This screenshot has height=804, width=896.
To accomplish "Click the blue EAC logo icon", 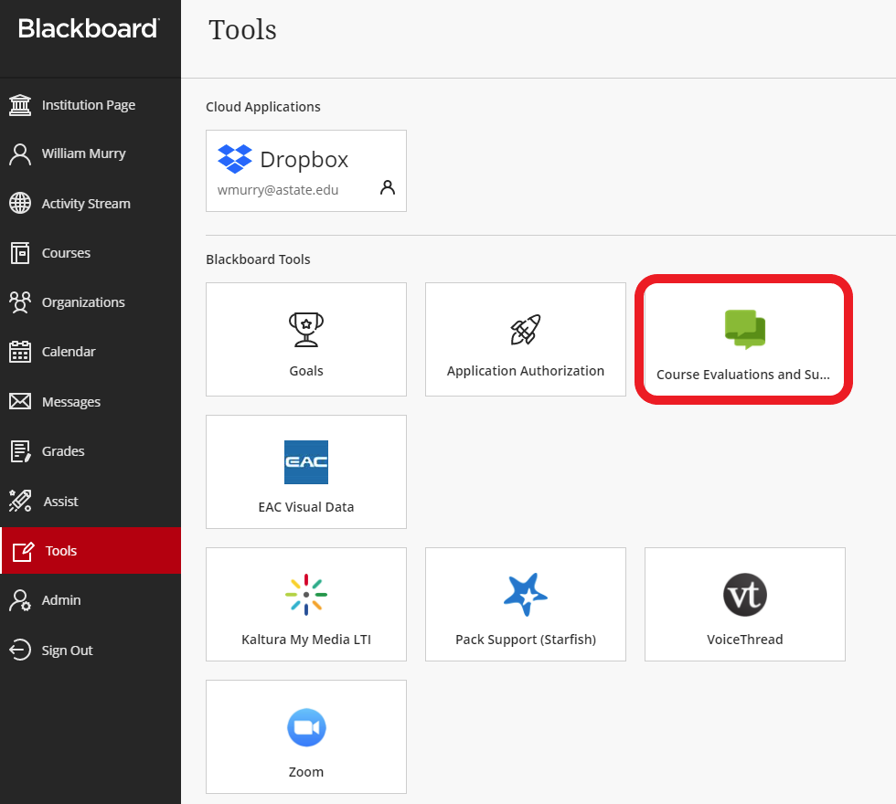I will point(306,462).
